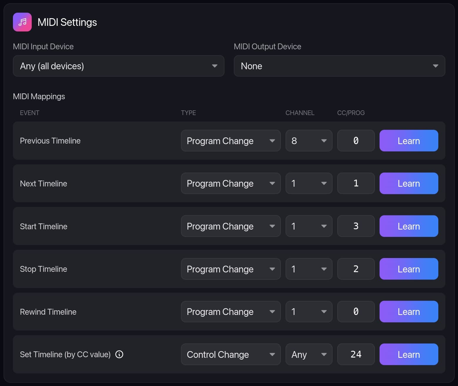Click the TYPE column header

point(188,113)
